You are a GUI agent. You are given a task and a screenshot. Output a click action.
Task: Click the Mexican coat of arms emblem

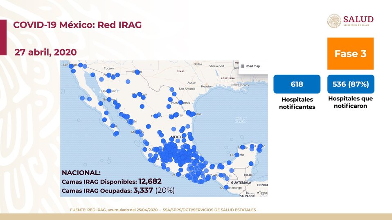pyautogui.click(x=334, y=21)
